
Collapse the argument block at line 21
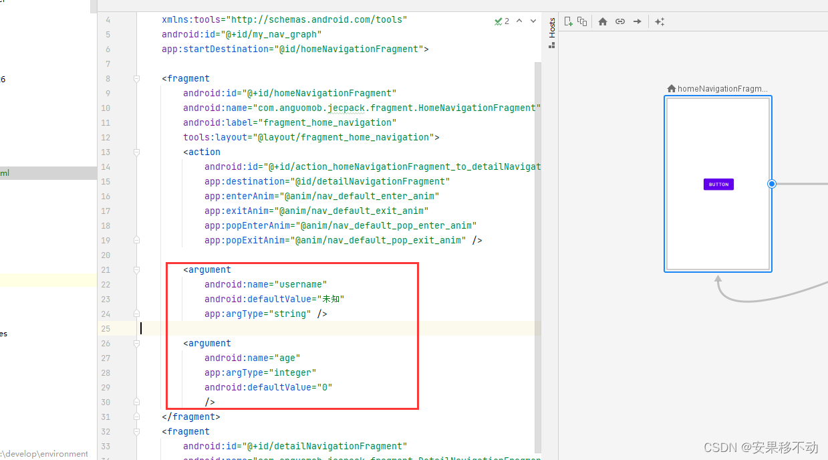pos(136,269)
